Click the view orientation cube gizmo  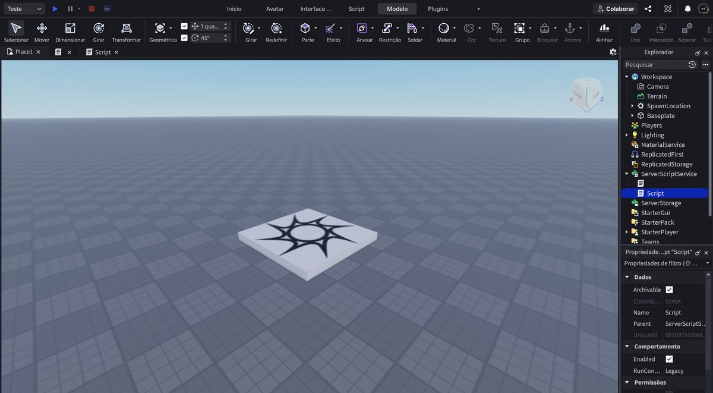(x=586, y=94)
